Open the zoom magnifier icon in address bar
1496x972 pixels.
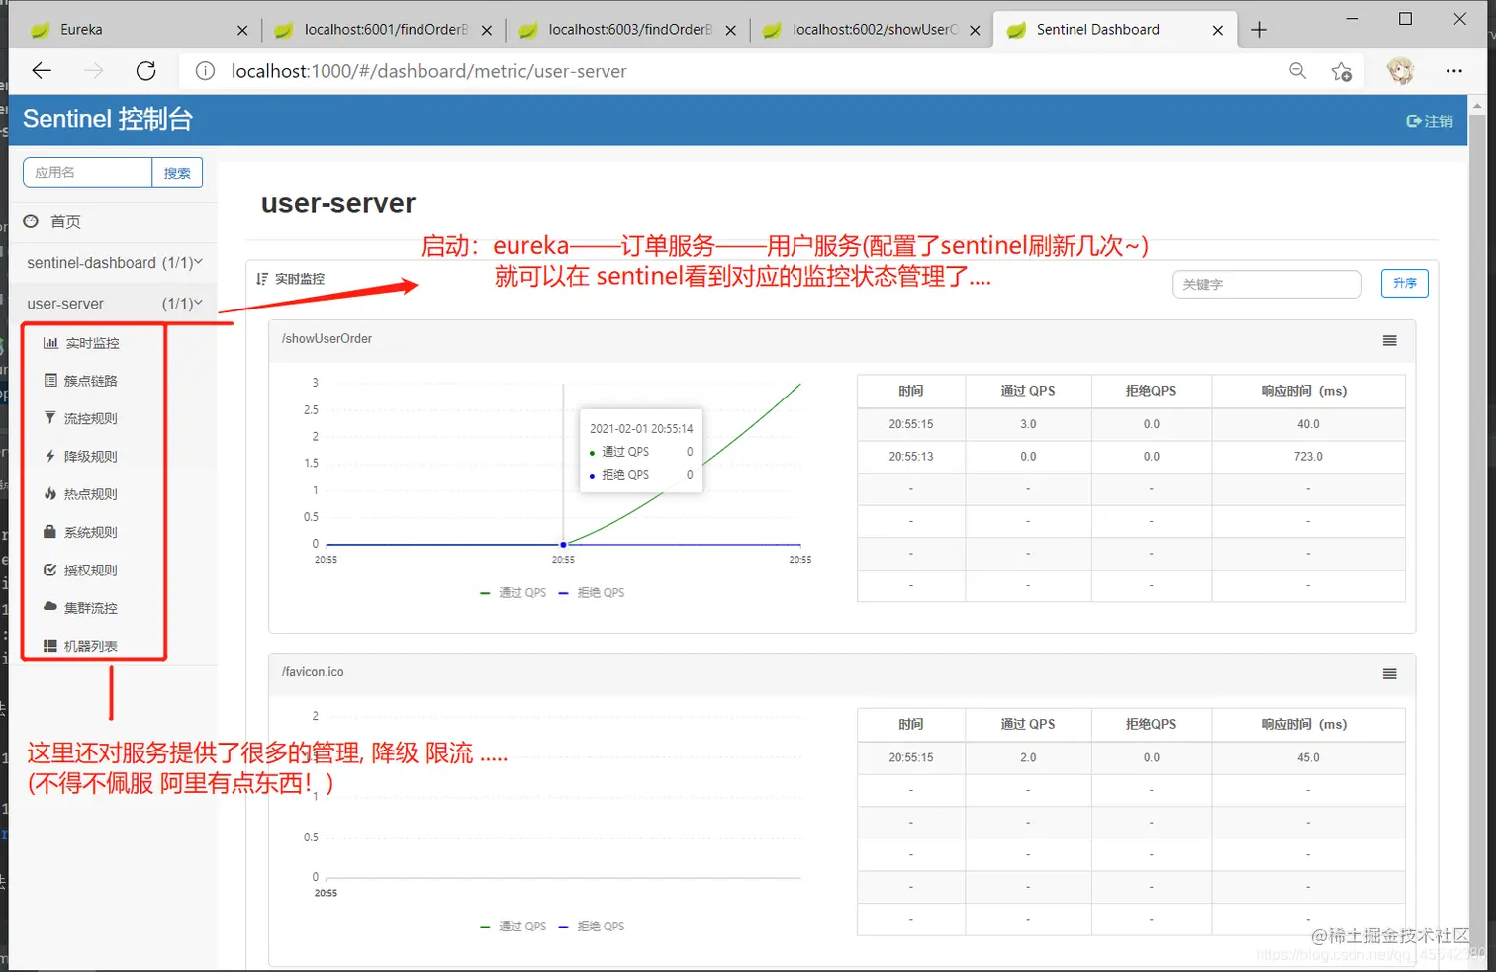[1298, 70]
